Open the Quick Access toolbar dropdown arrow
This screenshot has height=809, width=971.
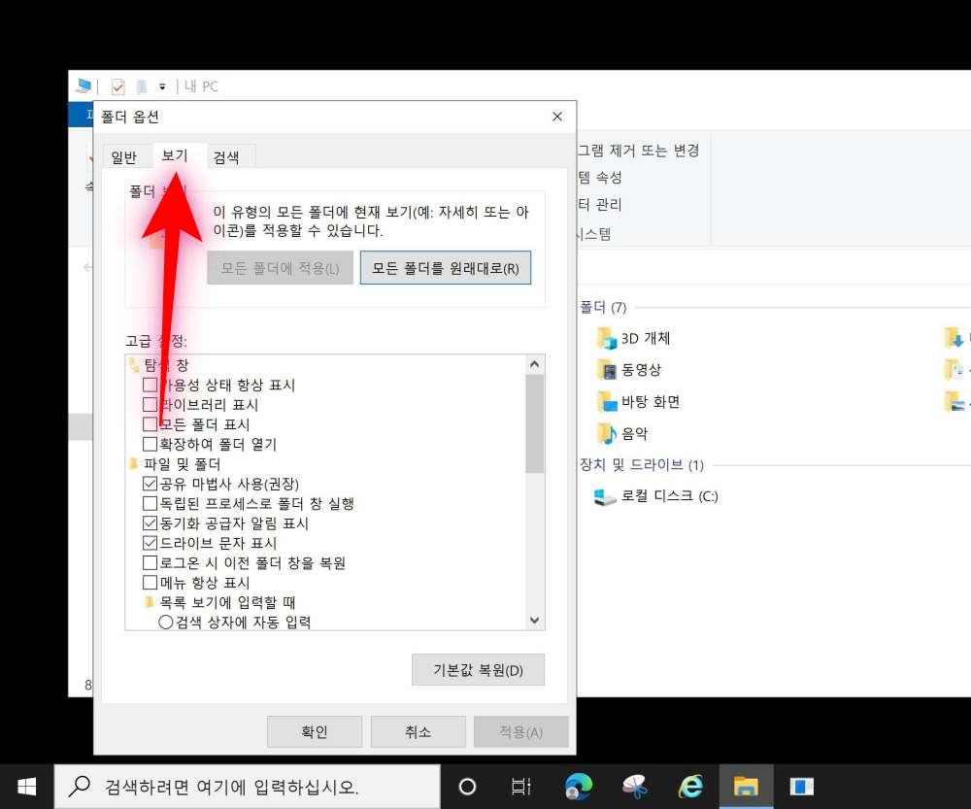[x=163, y=86]
